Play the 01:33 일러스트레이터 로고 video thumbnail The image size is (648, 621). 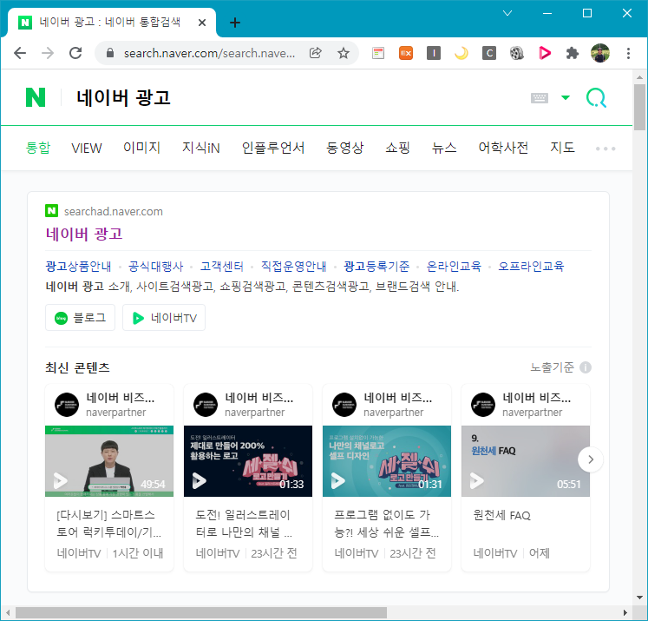tap(248, 461)
